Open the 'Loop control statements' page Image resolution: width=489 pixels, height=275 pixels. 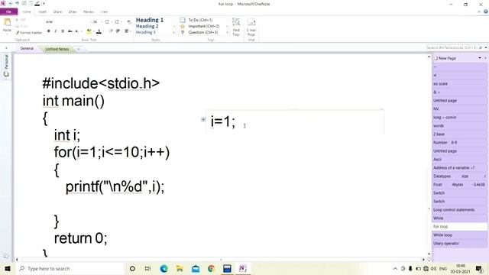pyautogui.click(x=459, y=210)
